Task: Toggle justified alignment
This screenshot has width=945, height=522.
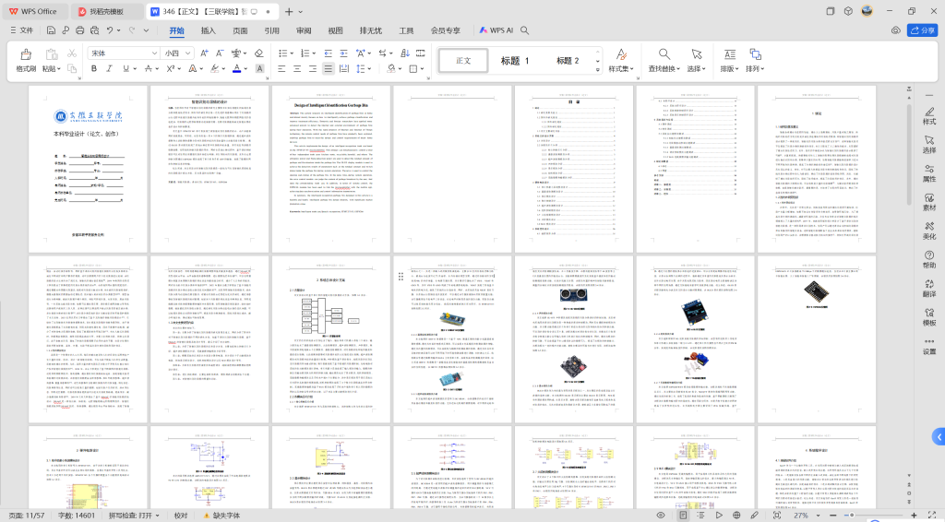Action: (329, 68)
